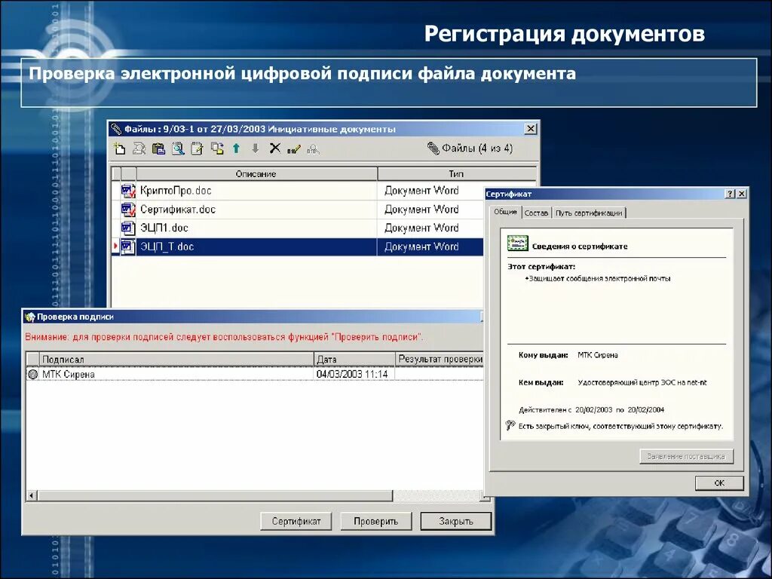Close the Файлы window
This screenshot has height=579, width=772.
pos(530,129)
